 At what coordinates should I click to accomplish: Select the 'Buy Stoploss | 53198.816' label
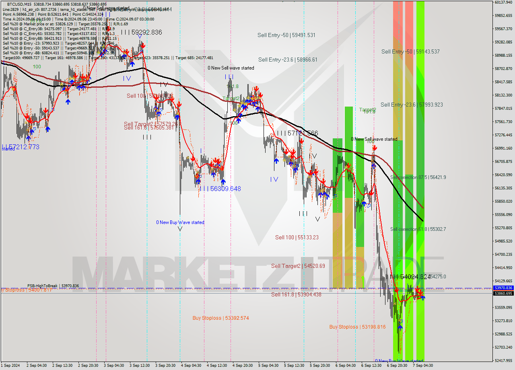[x=357, y=327]
